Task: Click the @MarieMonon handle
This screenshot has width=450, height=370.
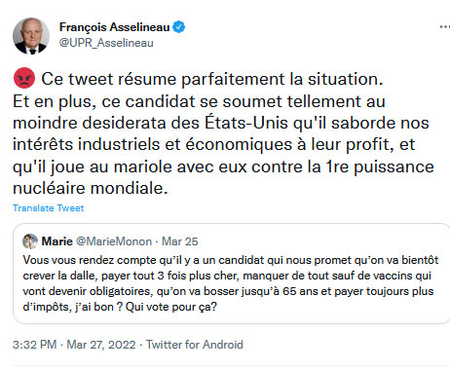Action: click(x=114, y=241)
